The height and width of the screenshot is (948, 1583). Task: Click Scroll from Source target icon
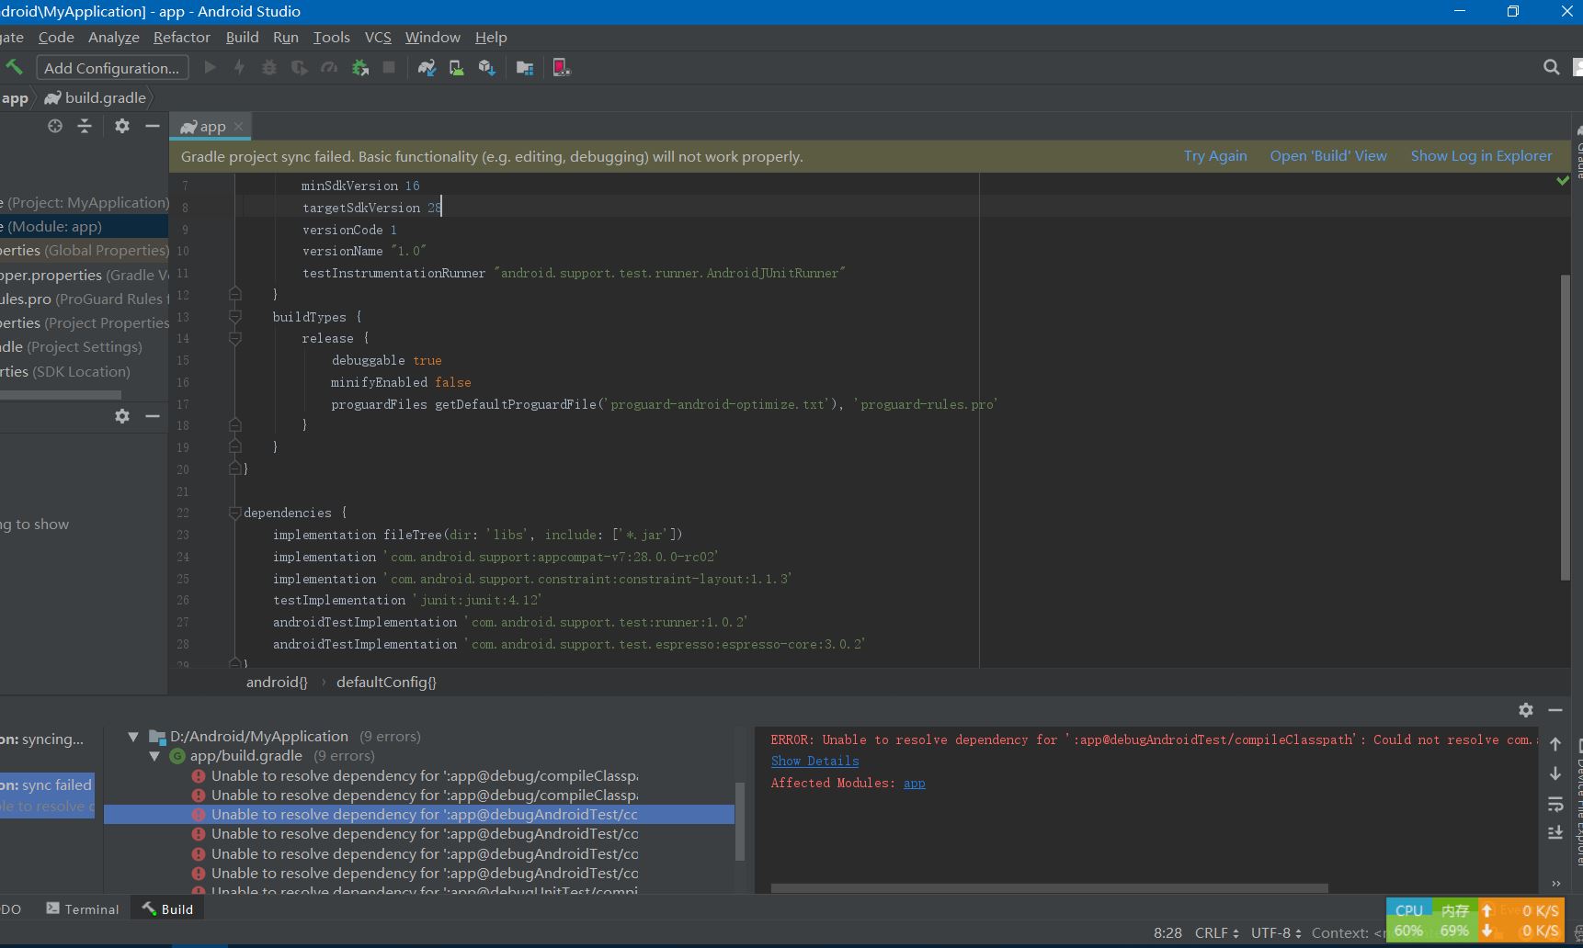click(x=55, y=126)
